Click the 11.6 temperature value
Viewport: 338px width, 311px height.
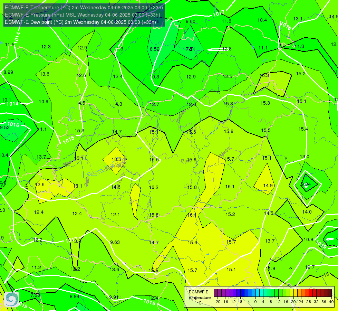click(226, 21)
